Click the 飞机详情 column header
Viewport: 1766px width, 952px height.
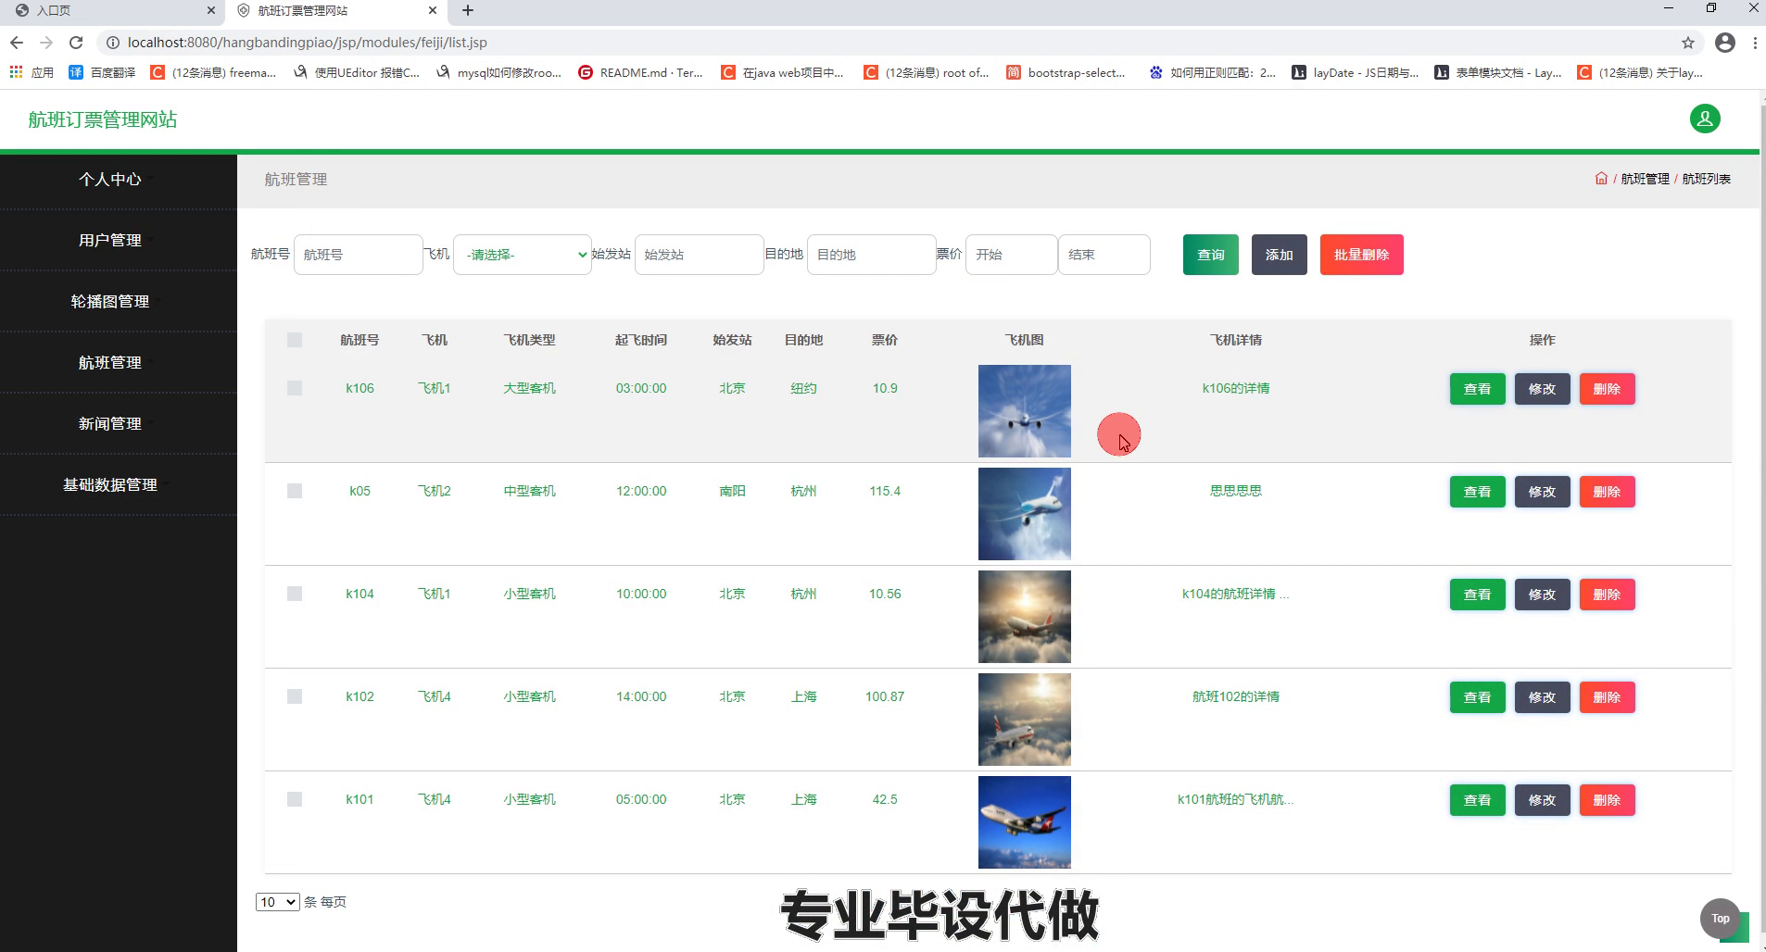coord(1236,340)
